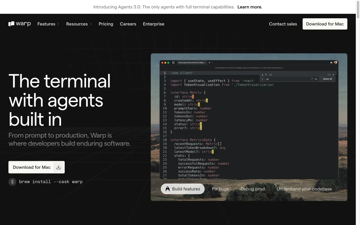Click the successRate: number code line
This screenshot has height=225, width=360.
coord(197,171)
